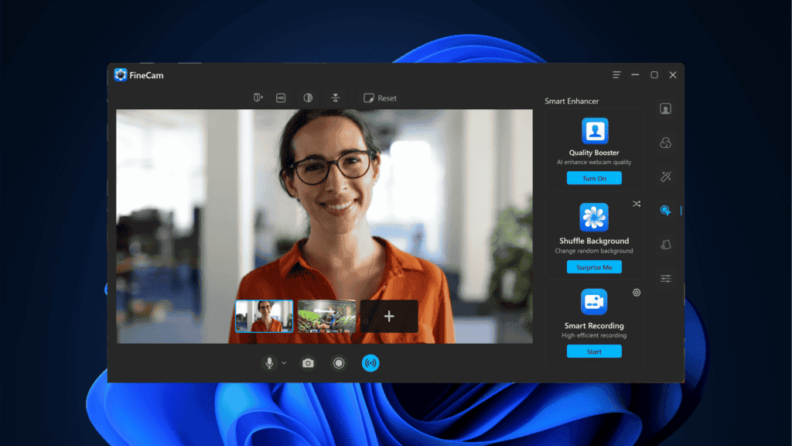Click the Reset button
Image resolution: width=792 pixels, height=446 pixels.
pos(381,98)
